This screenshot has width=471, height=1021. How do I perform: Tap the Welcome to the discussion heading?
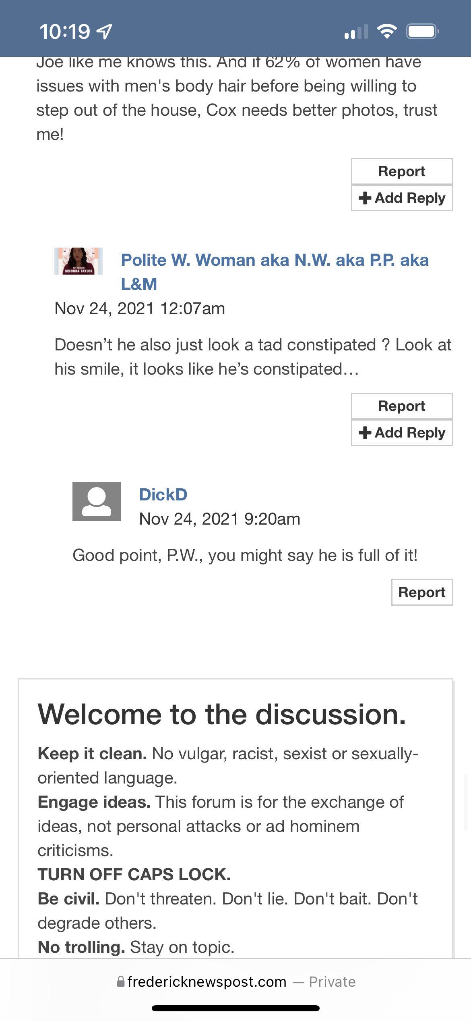point(222,715)
